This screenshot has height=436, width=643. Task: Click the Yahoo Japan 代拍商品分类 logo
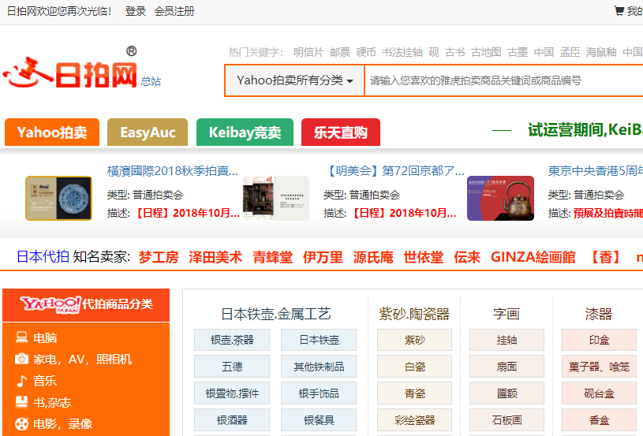click(x=86, y=304)
